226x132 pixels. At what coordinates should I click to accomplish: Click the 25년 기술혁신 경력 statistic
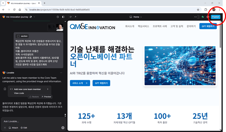[x=200, y=118]
